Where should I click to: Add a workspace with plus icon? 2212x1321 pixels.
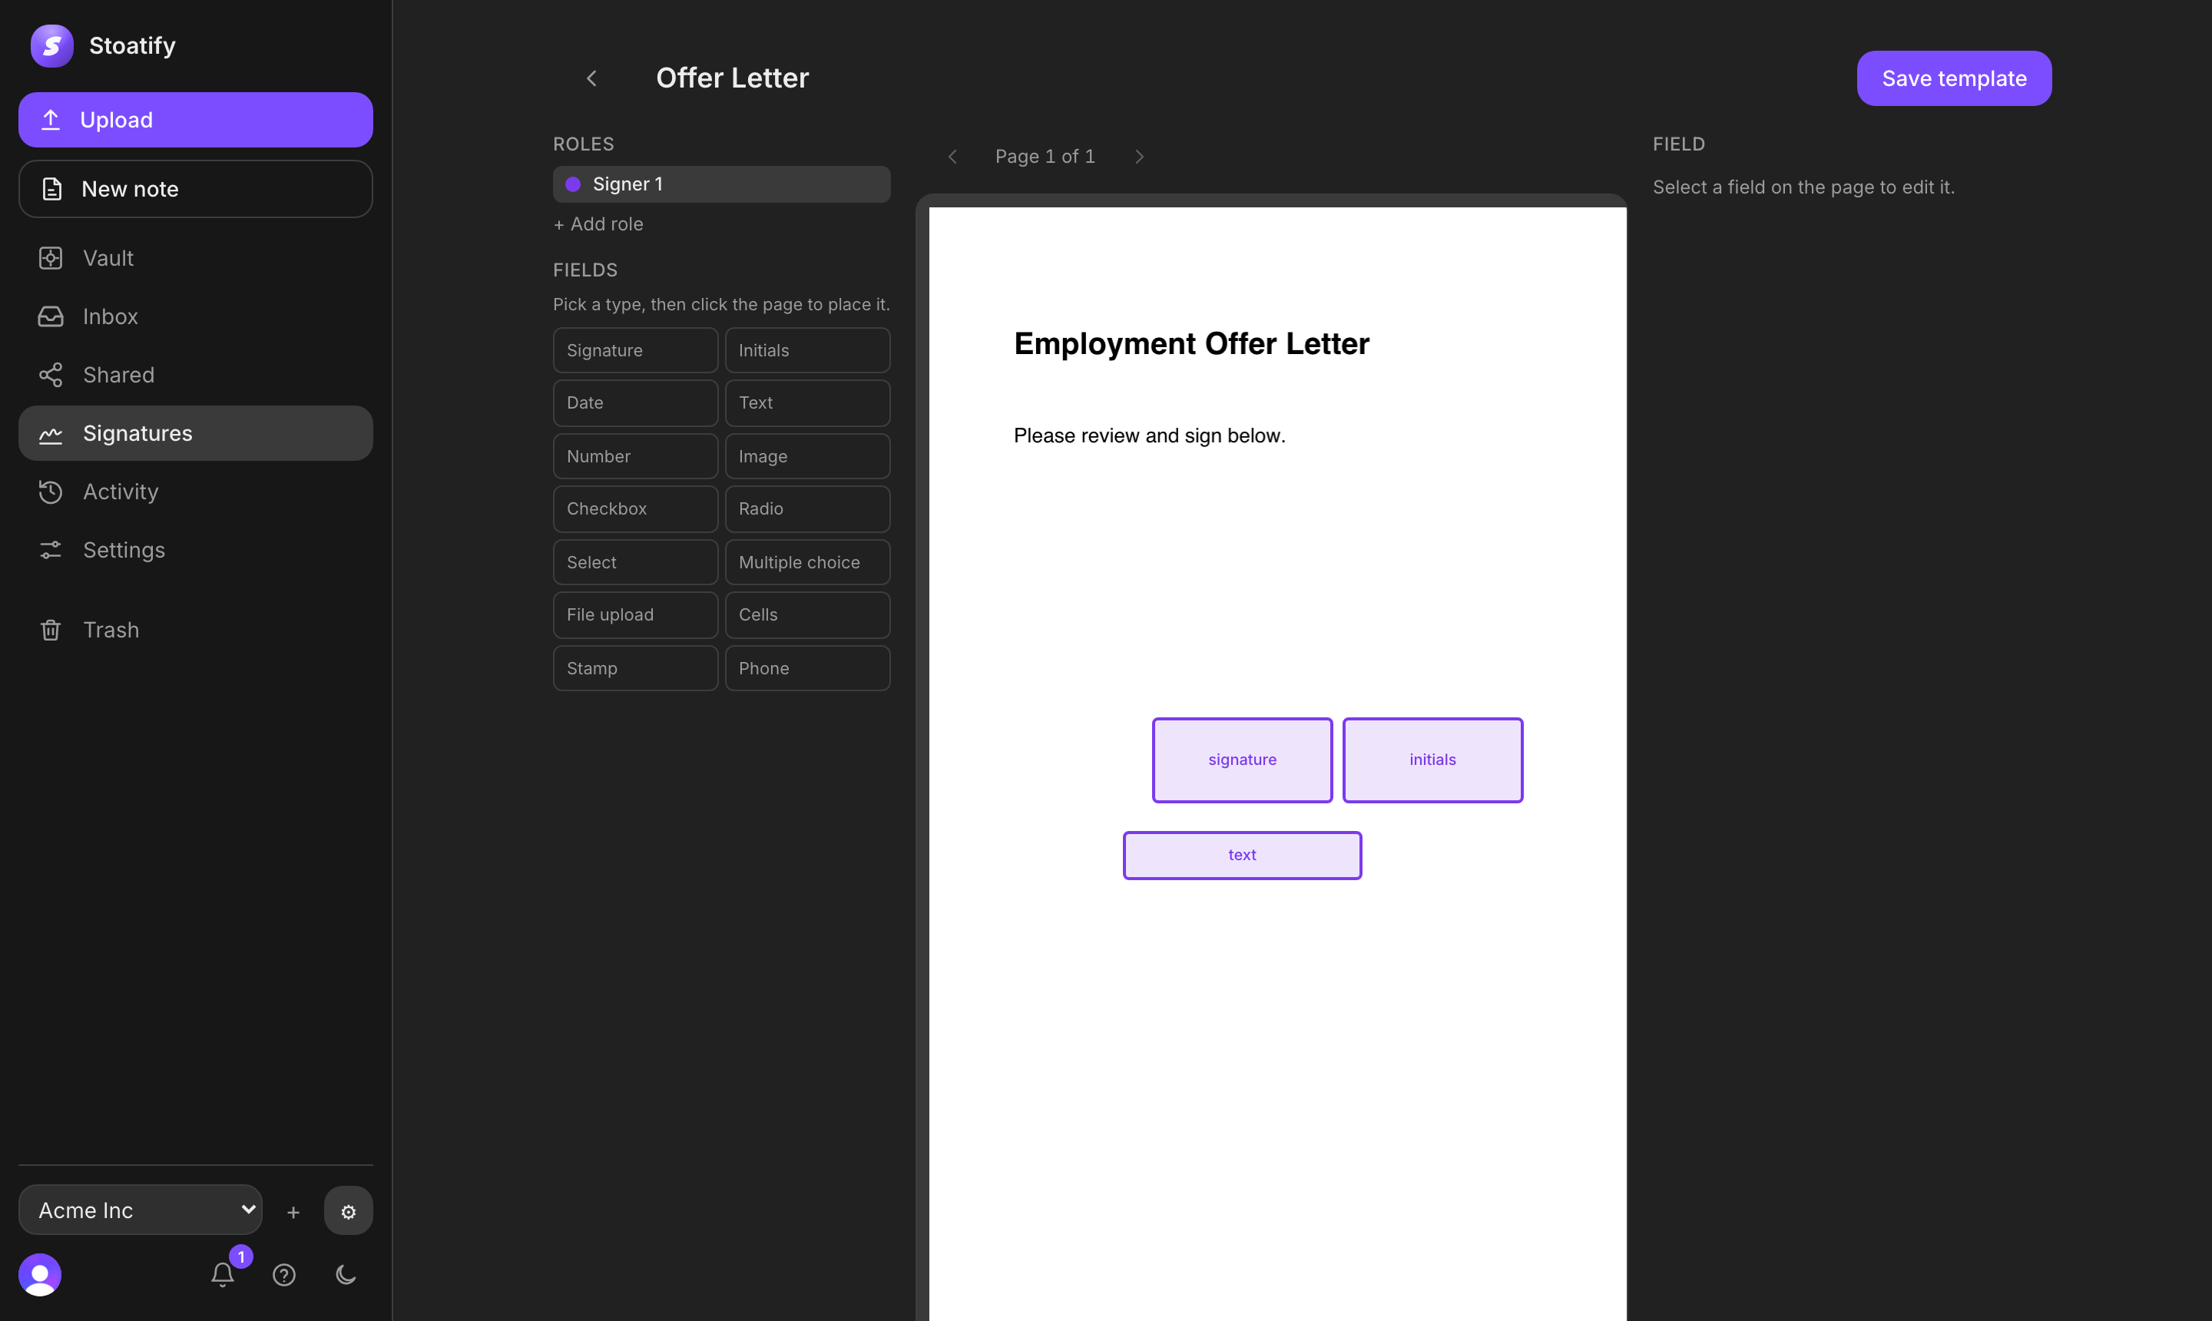[293, 1211]
